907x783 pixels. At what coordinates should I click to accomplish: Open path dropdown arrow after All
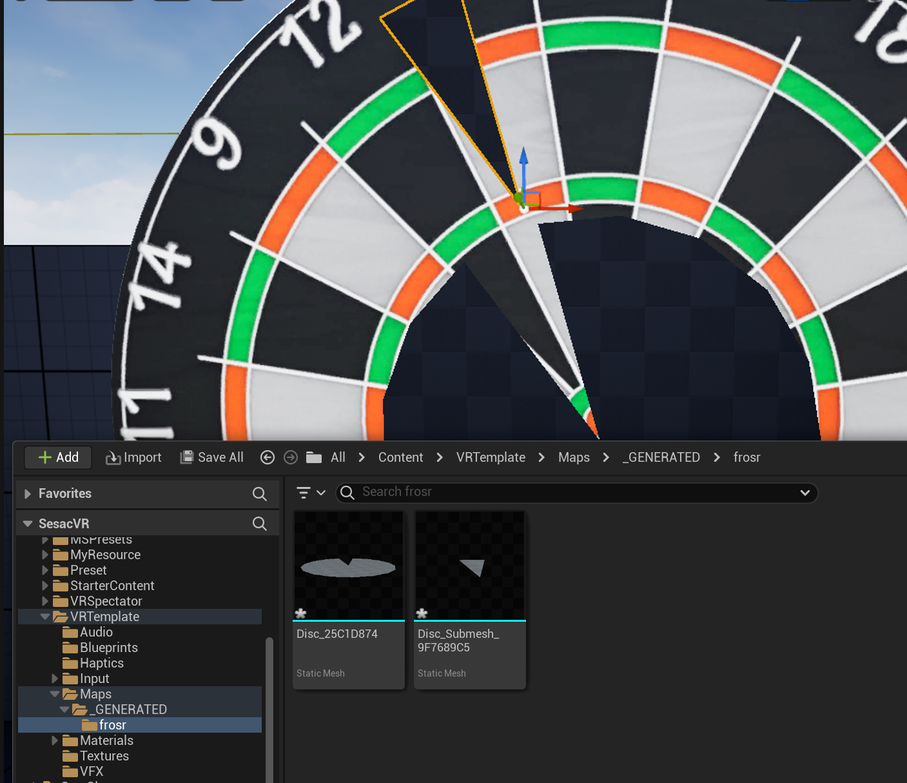[x=362, y=457]
